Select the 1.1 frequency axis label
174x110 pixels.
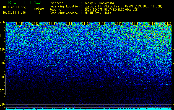(2, 36)
